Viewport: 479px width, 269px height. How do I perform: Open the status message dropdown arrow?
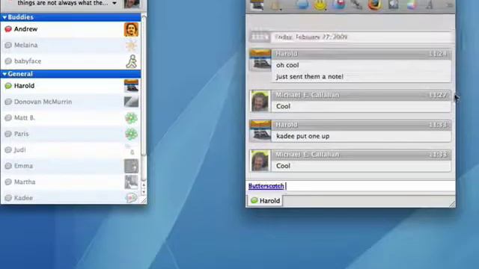115,3
